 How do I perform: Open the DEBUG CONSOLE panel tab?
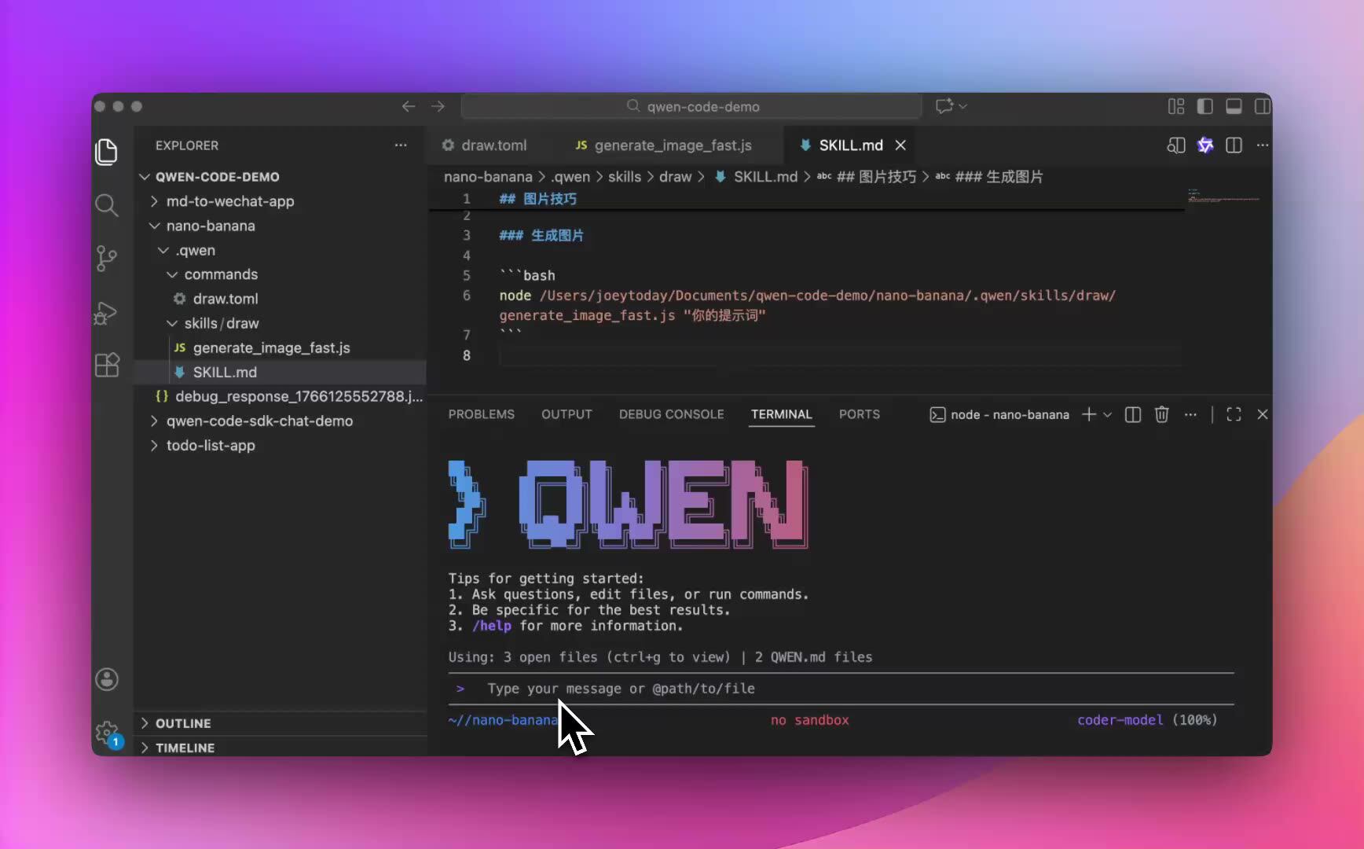672,414
